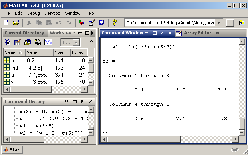Viewport: 248px width, 155px height.
Task: Plot selected variable with wave icon
Action: point(48,42)
